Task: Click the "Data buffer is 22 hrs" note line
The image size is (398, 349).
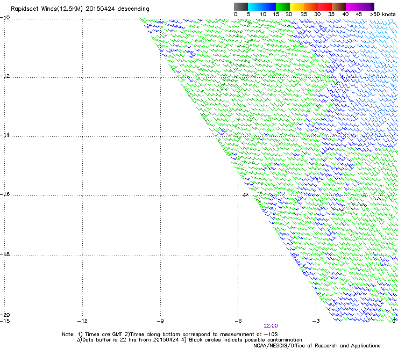Action: 189,340
